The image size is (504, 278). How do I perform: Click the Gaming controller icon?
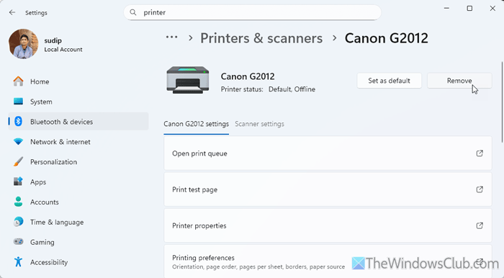pos(18,242)
